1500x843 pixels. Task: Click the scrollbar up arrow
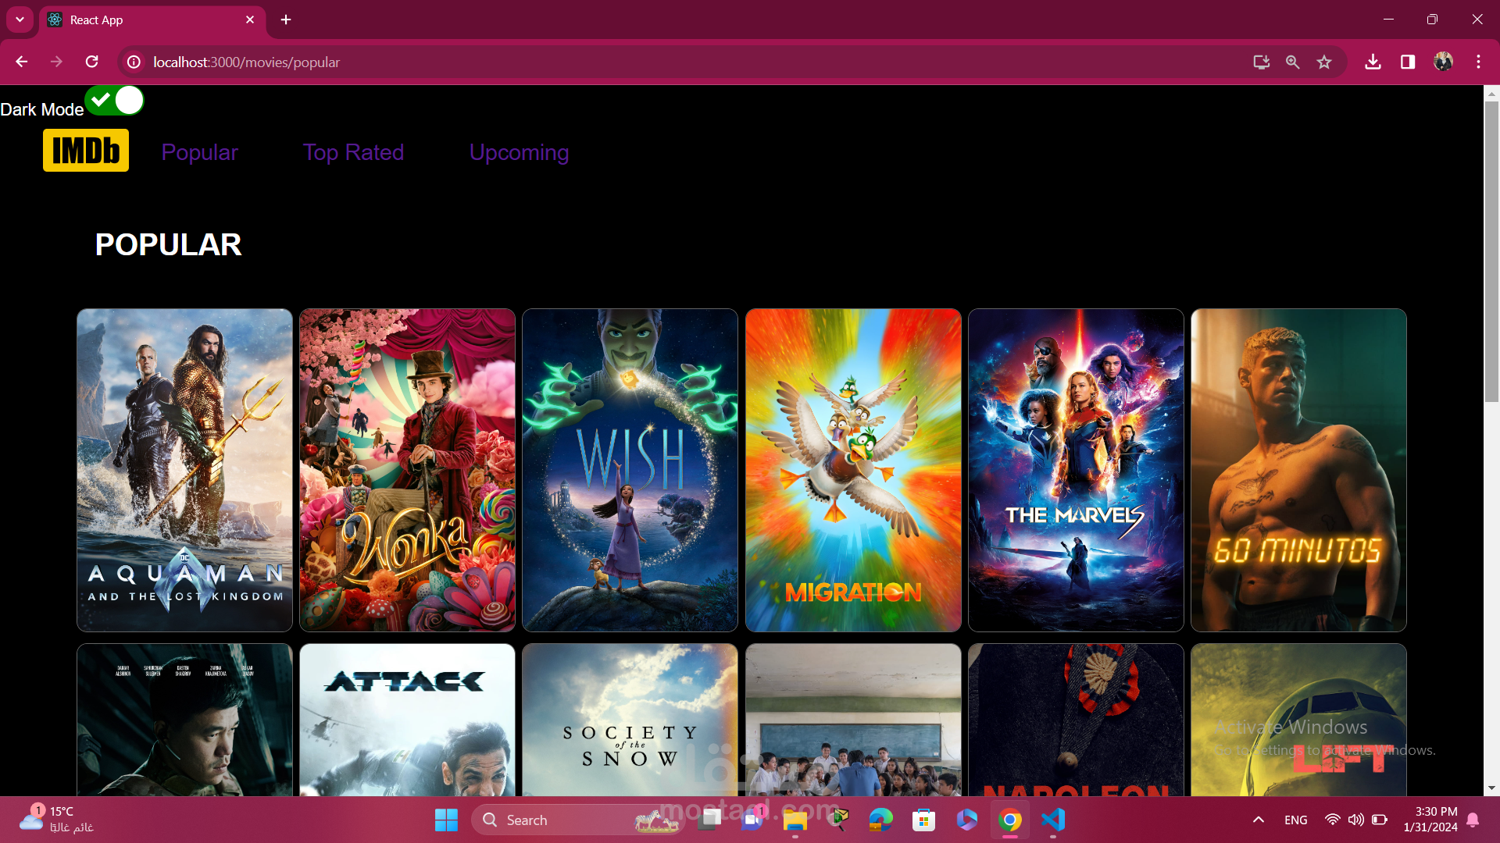(1491, 93)
